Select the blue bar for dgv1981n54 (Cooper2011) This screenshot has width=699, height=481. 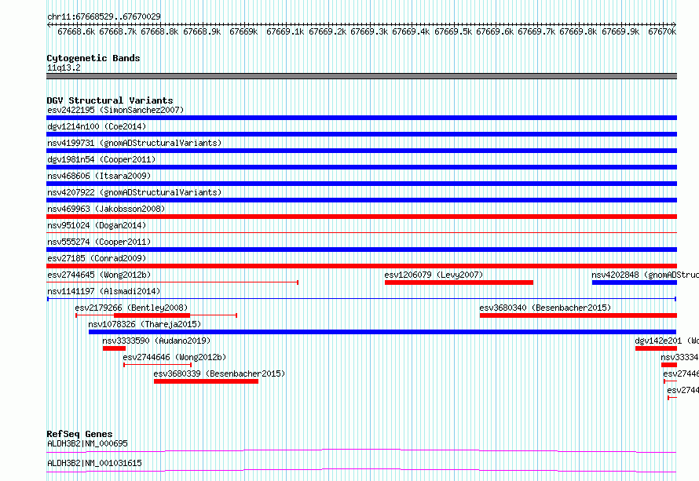(361, 167)
